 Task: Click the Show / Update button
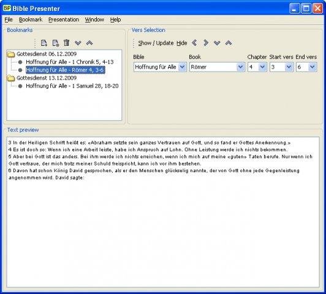coord(156,43)
